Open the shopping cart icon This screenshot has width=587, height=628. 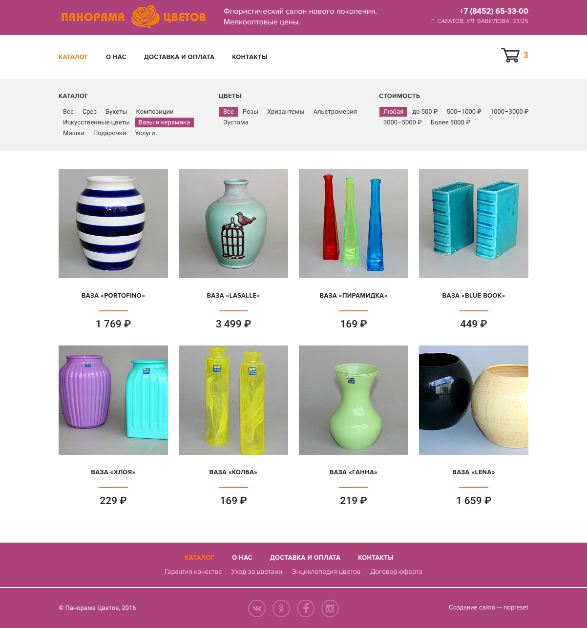[510, 55]
